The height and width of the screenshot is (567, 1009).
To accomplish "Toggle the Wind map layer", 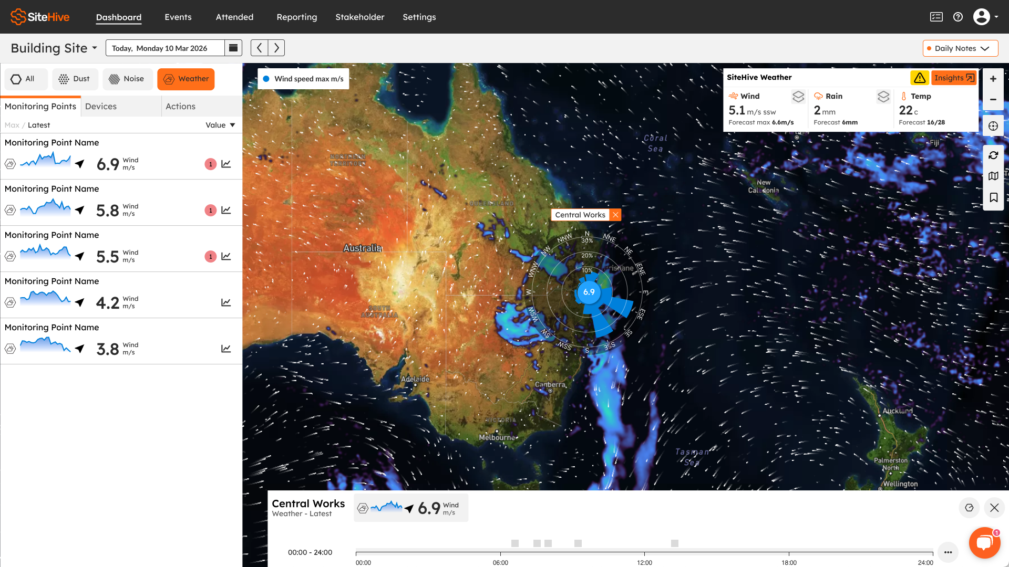I will (x=798, y=97).
